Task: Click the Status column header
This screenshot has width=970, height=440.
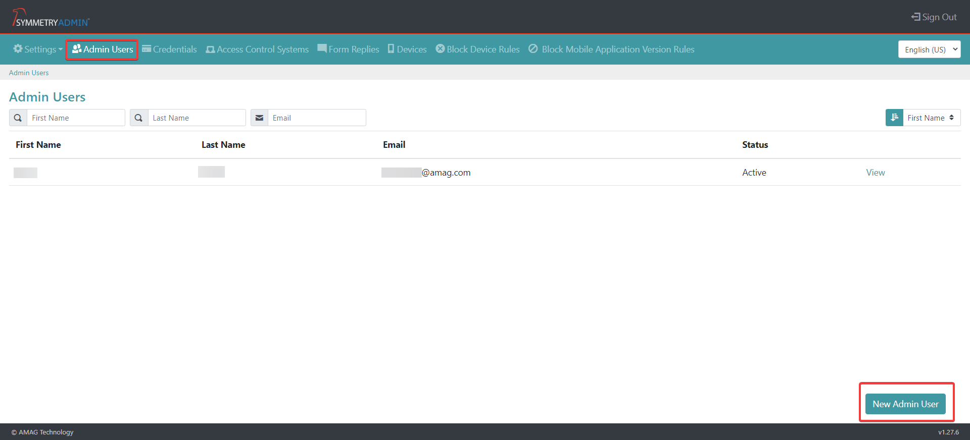Action: [755, 145]
